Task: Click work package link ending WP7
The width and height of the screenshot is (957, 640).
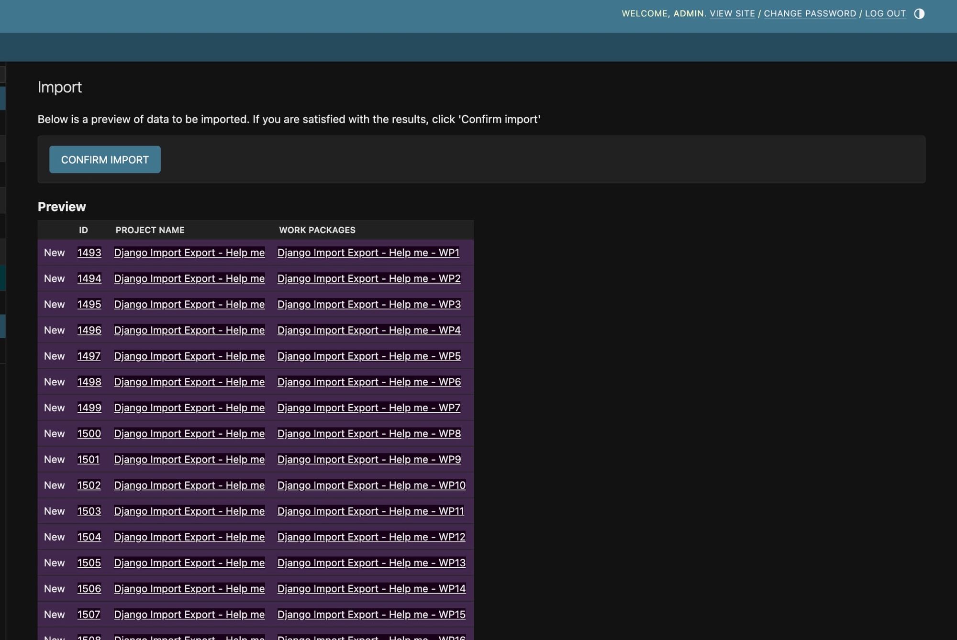Action: click(x=369, y=408)
